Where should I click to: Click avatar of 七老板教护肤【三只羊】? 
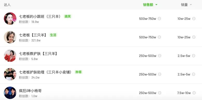click(x=10, y=56)
